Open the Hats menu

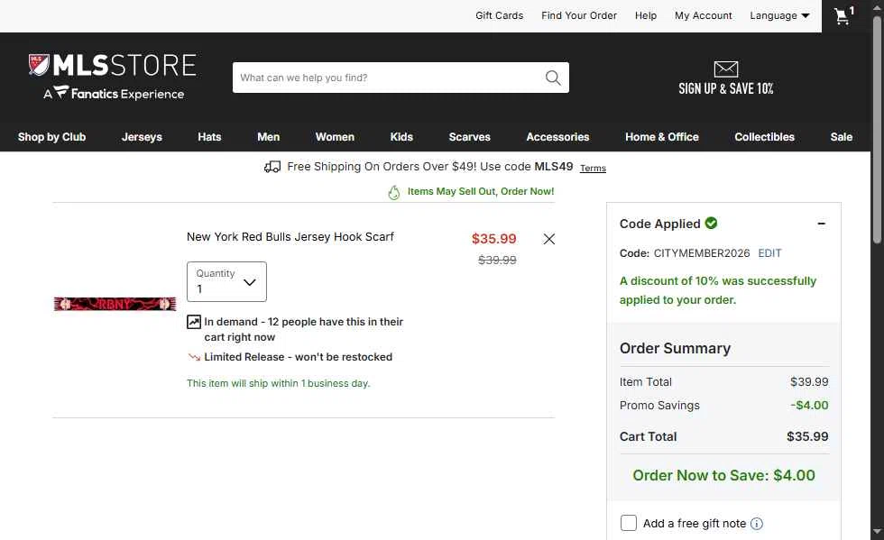click(209, 137)
